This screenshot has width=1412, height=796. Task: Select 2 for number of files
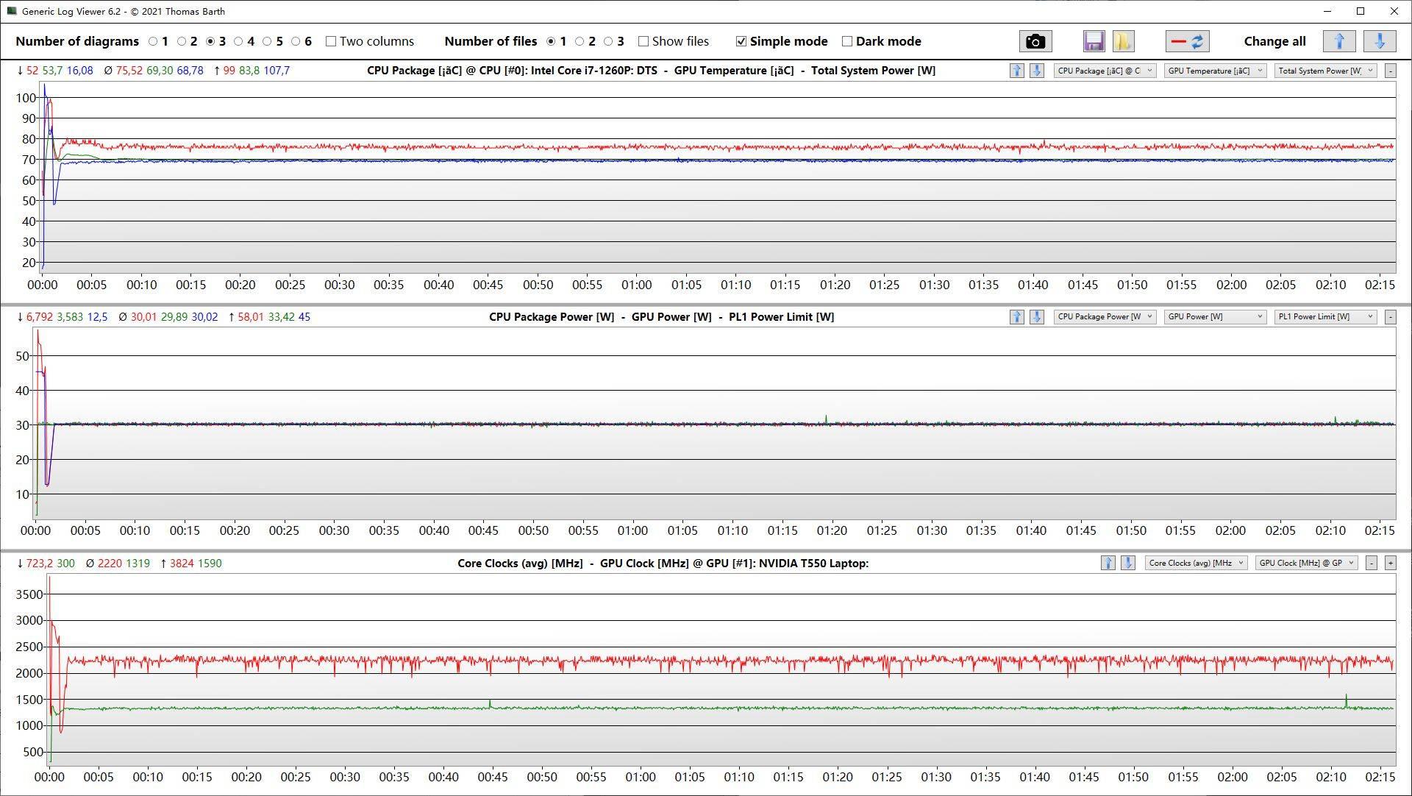[x=580, y=41]
